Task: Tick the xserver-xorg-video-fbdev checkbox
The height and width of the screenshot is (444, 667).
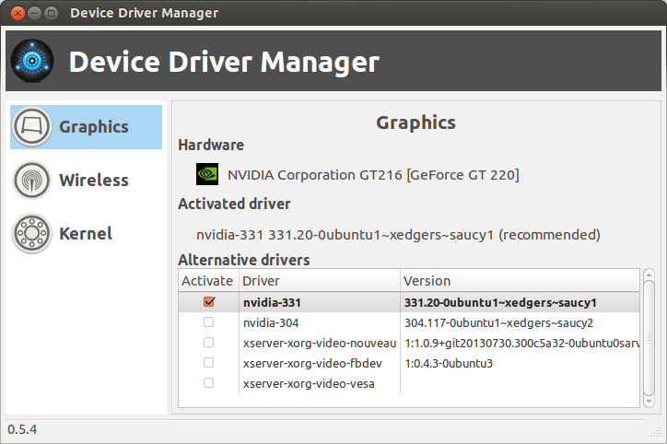Action: tap(208, 363)
